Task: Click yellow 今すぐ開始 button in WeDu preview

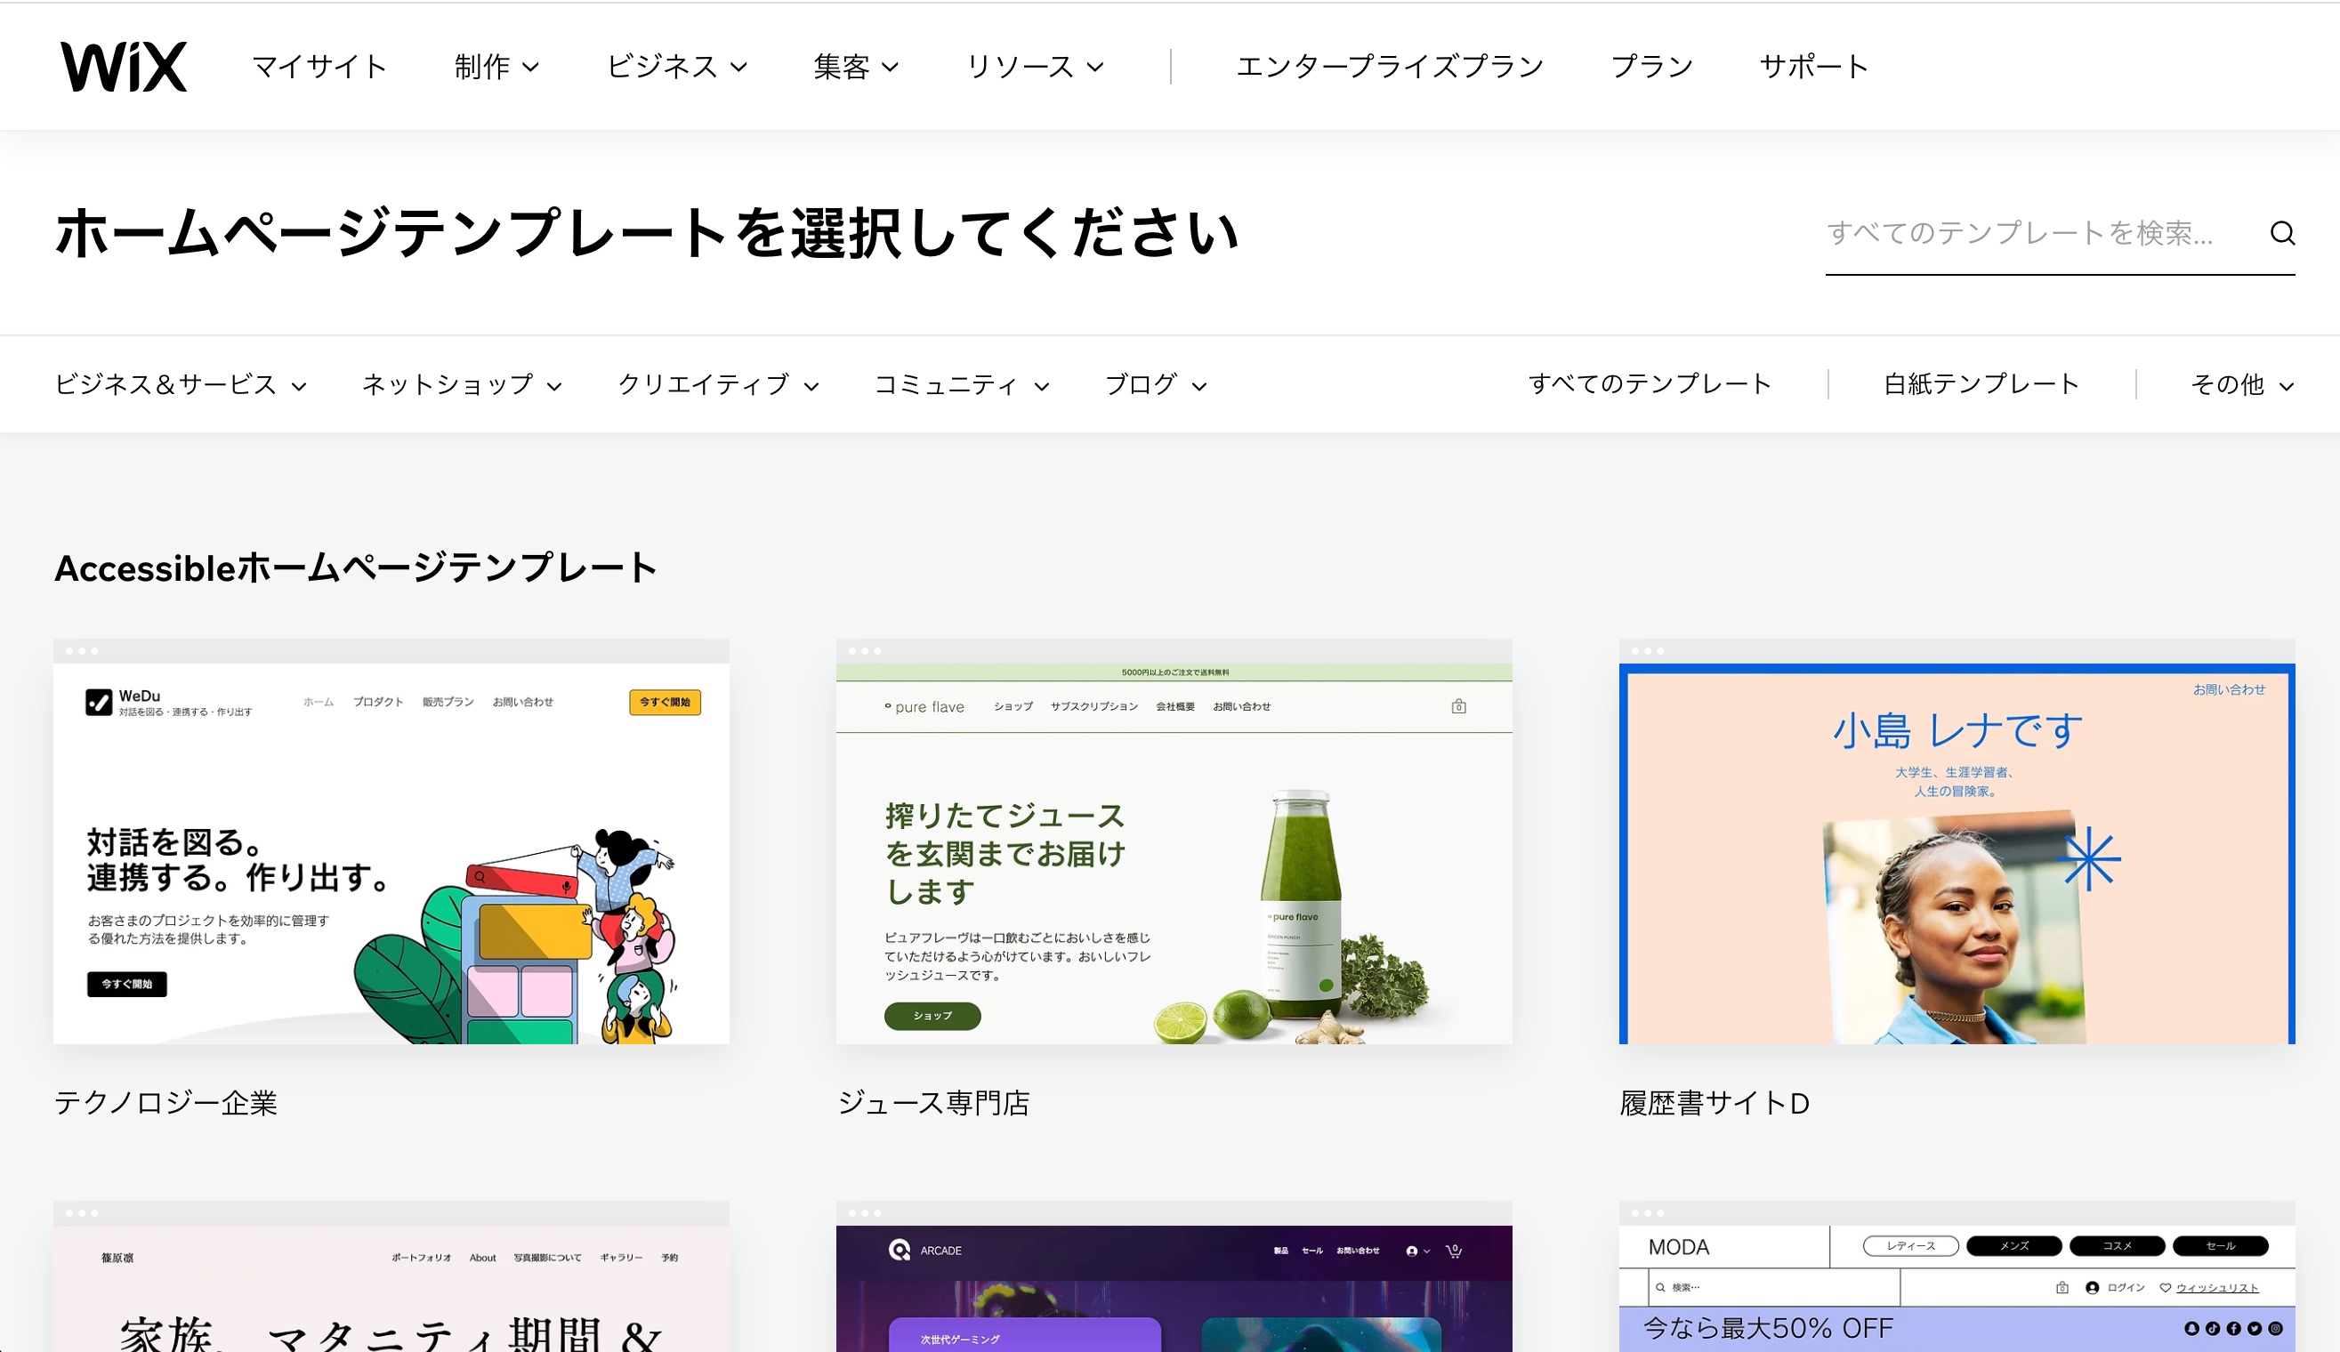Action: 665,702
